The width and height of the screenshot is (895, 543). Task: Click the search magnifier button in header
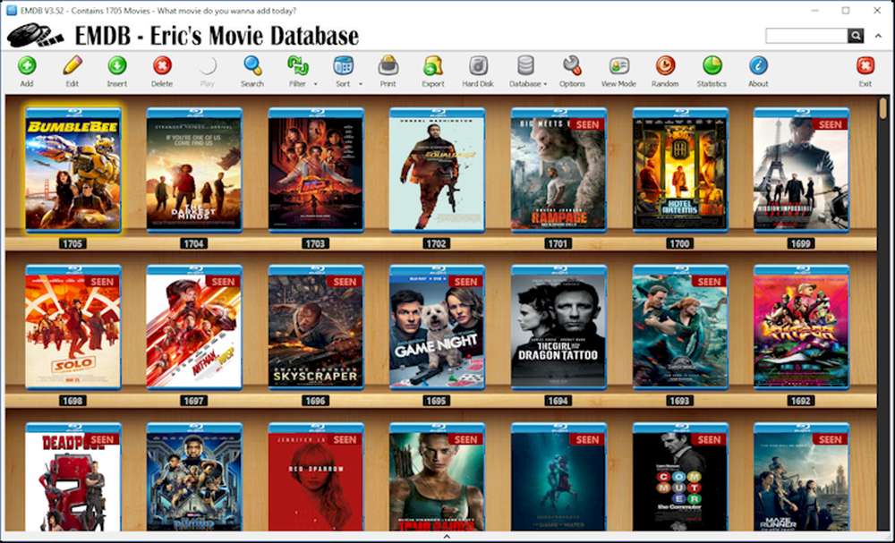855,36
